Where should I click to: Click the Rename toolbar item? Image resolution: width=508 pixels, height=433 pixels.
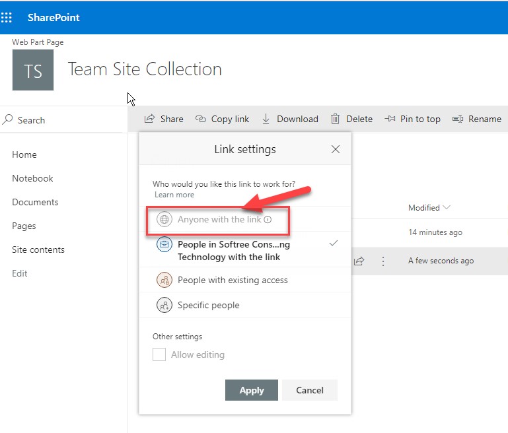(477, 119)
